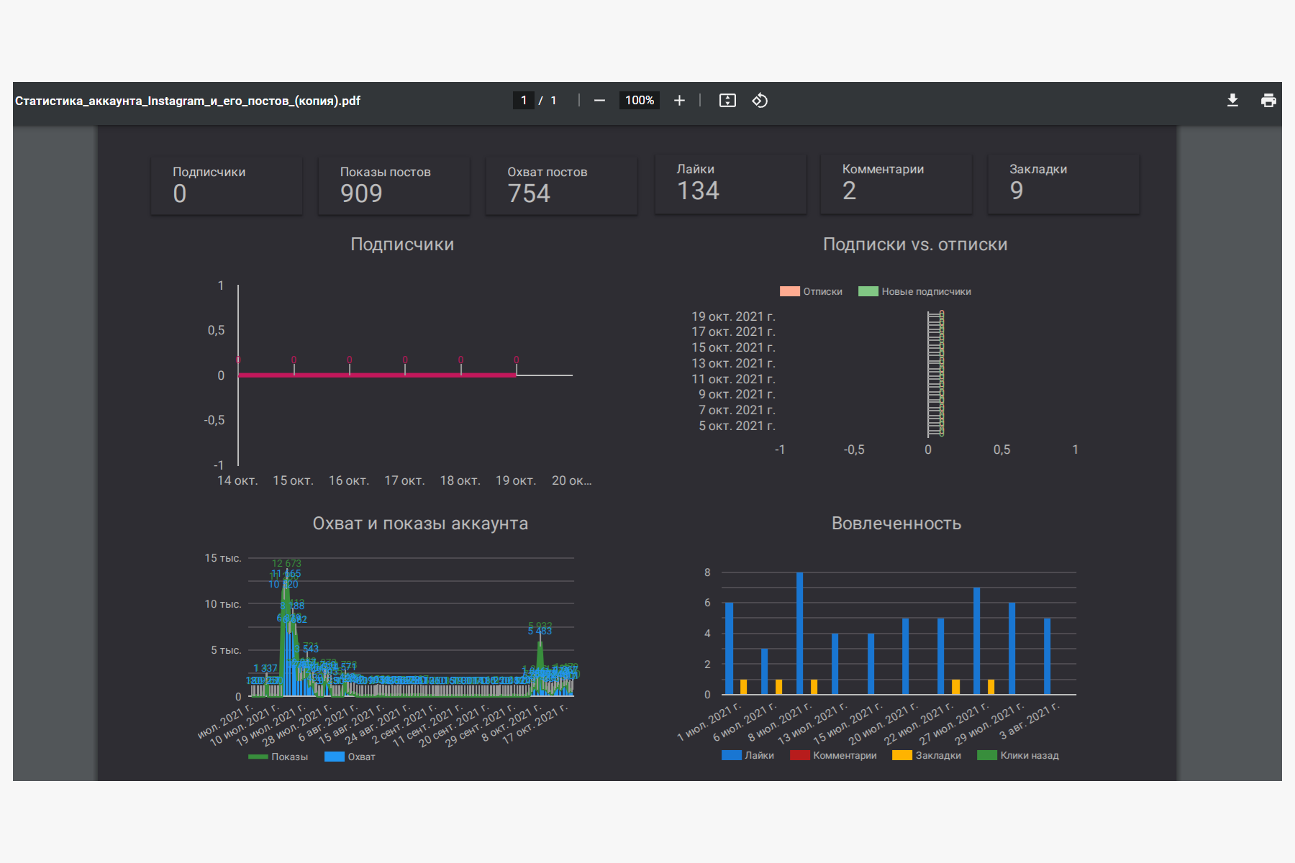Image resolution: width=1295 pixels, height=863 pixels.
Task: Rotate the document counterclockwise
Action: click(760, 101)
